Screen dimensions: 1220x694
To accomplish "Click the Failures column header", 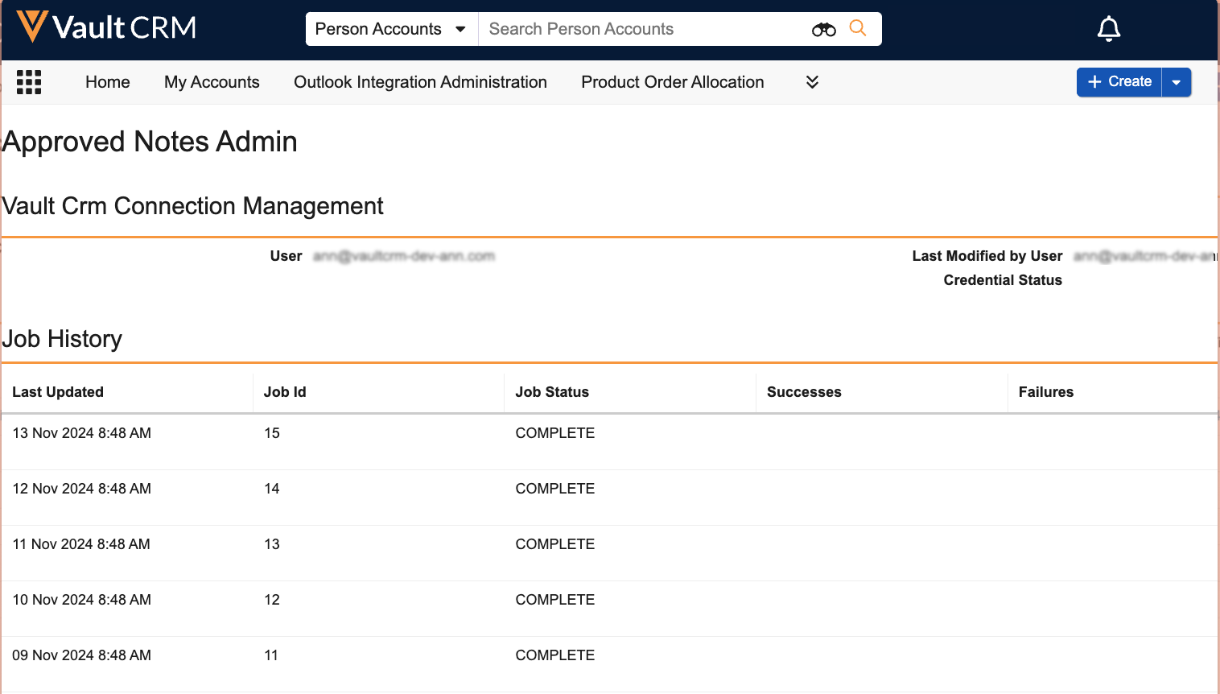I will pyautogui.click(x=1045, y=392).
